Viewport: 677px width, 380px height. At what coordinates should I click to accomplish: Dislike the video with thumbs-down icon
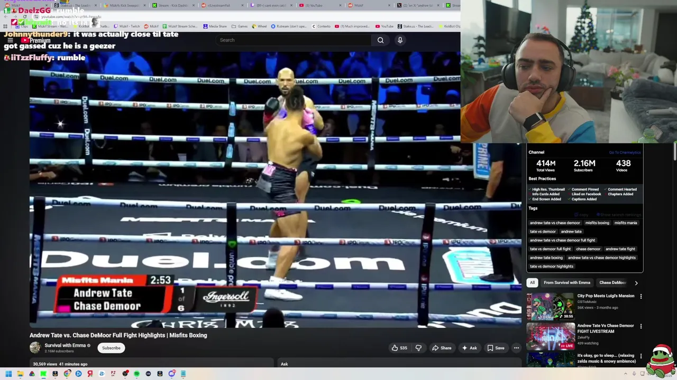(418, 348)
